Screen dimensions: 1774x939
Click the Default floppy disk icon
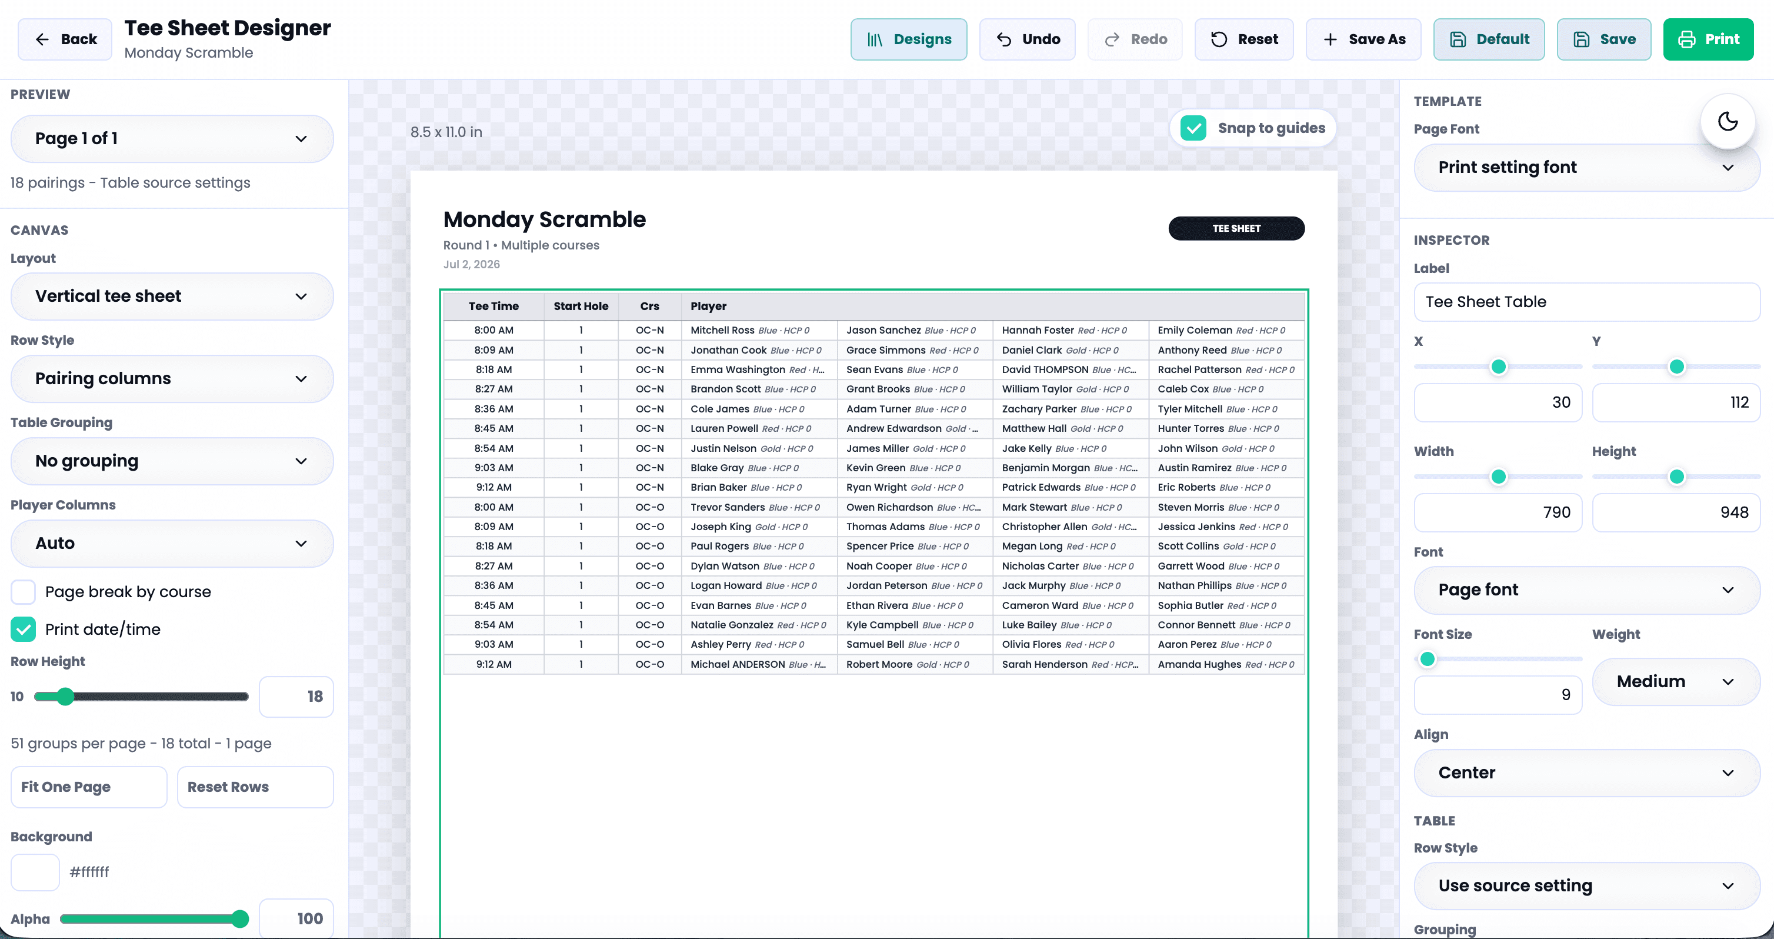coord(1458,39)
